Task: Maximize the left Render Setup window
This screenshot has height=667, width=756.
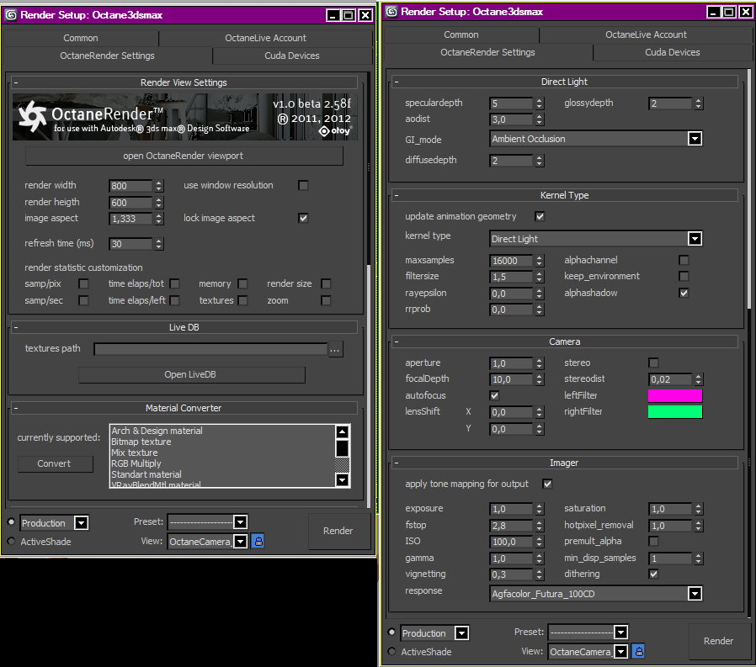Action: coord(349,15)
